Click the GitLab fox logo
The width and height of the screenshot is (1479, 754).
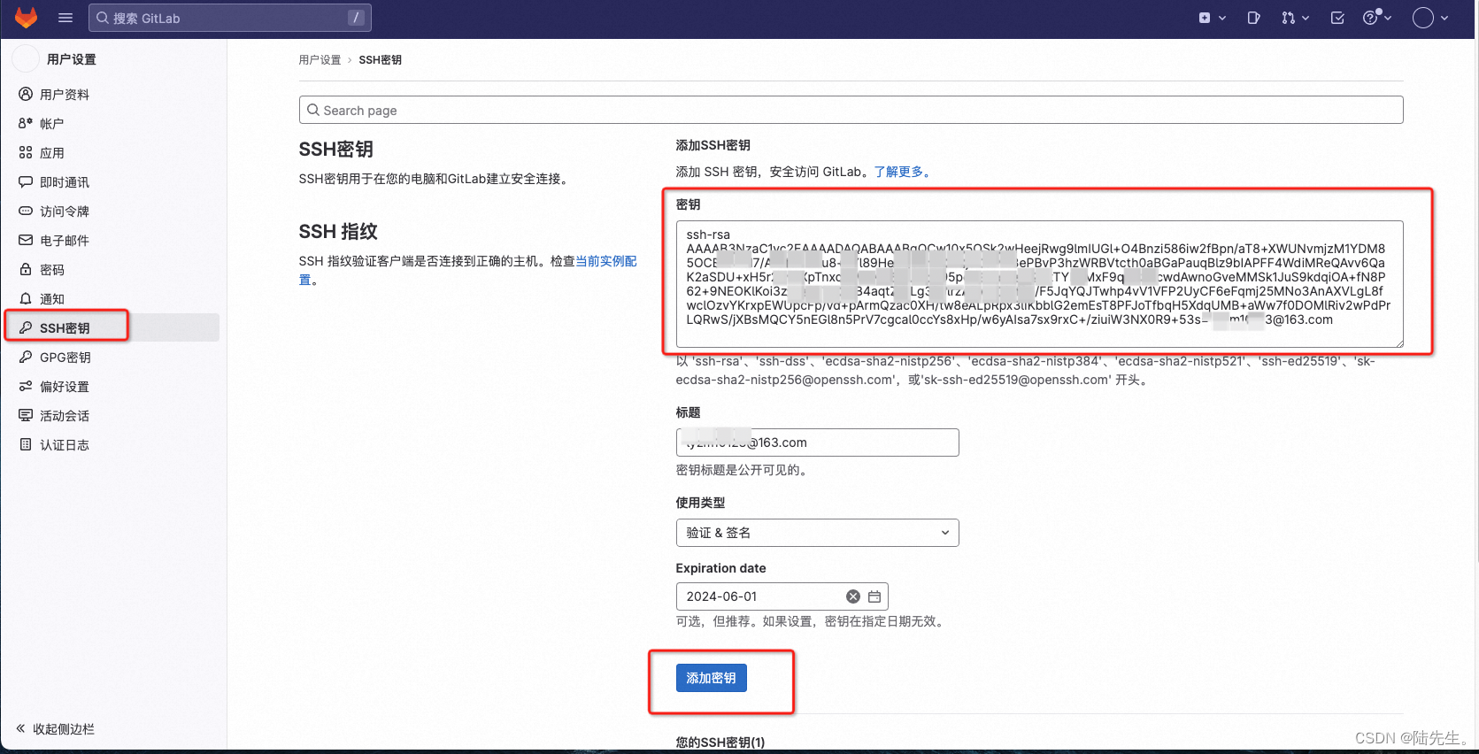click(x=27, y=18)
